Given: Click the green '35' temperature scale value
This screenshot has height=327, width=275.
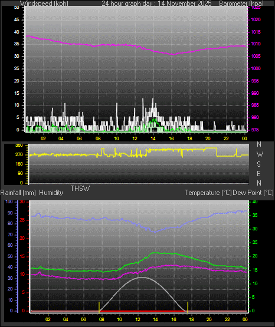Looking at the screenshot, I should coord(255,215).
